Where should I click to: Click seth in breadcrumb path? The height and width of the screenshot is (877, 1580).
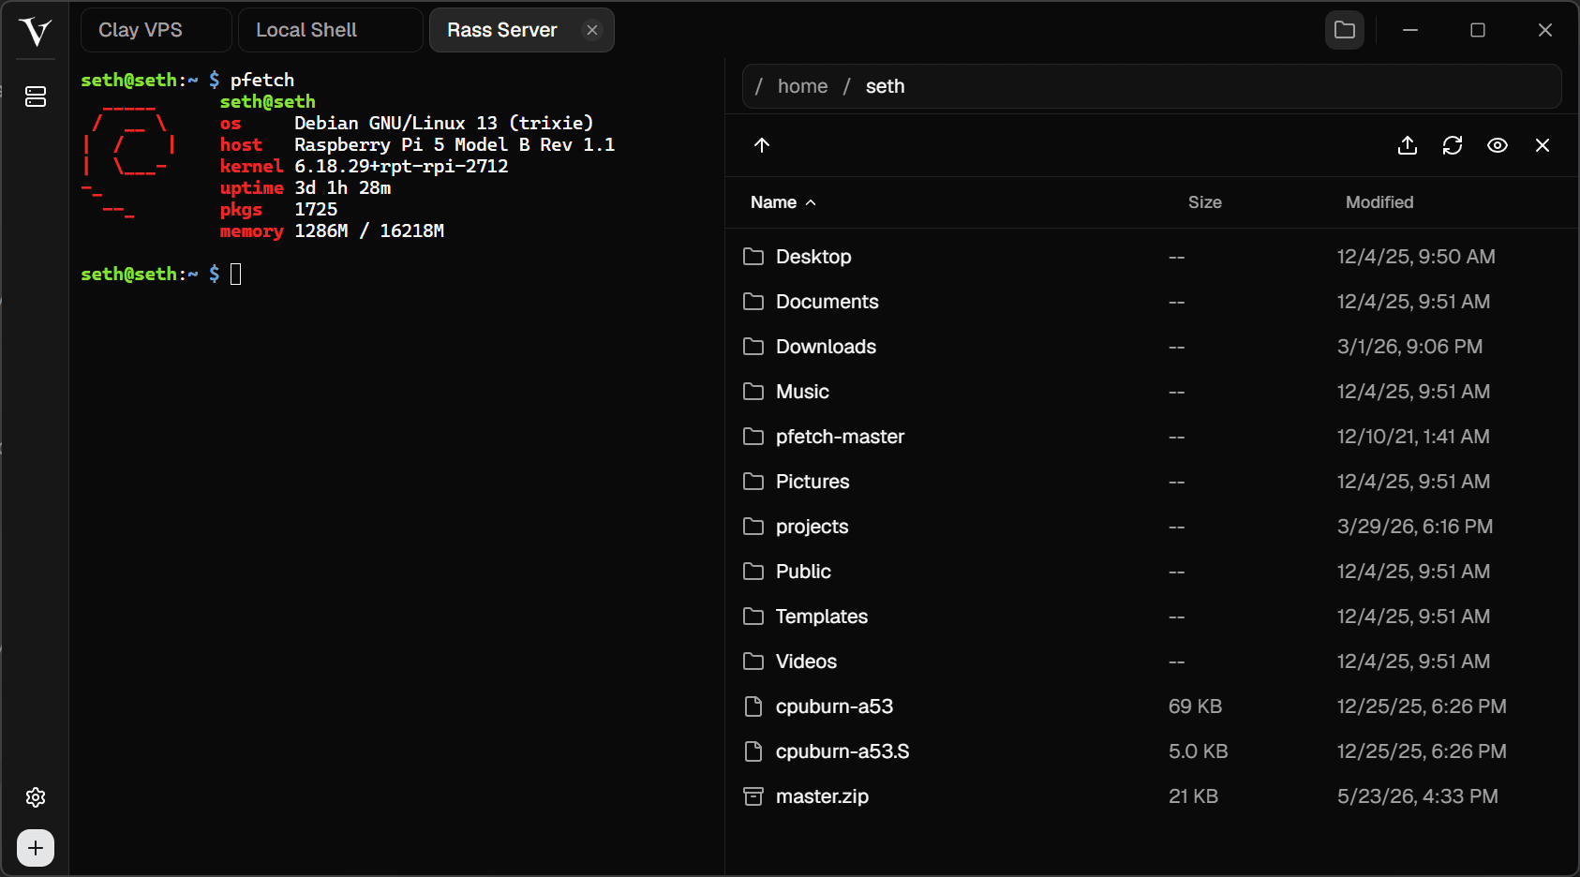pos(886,86)
